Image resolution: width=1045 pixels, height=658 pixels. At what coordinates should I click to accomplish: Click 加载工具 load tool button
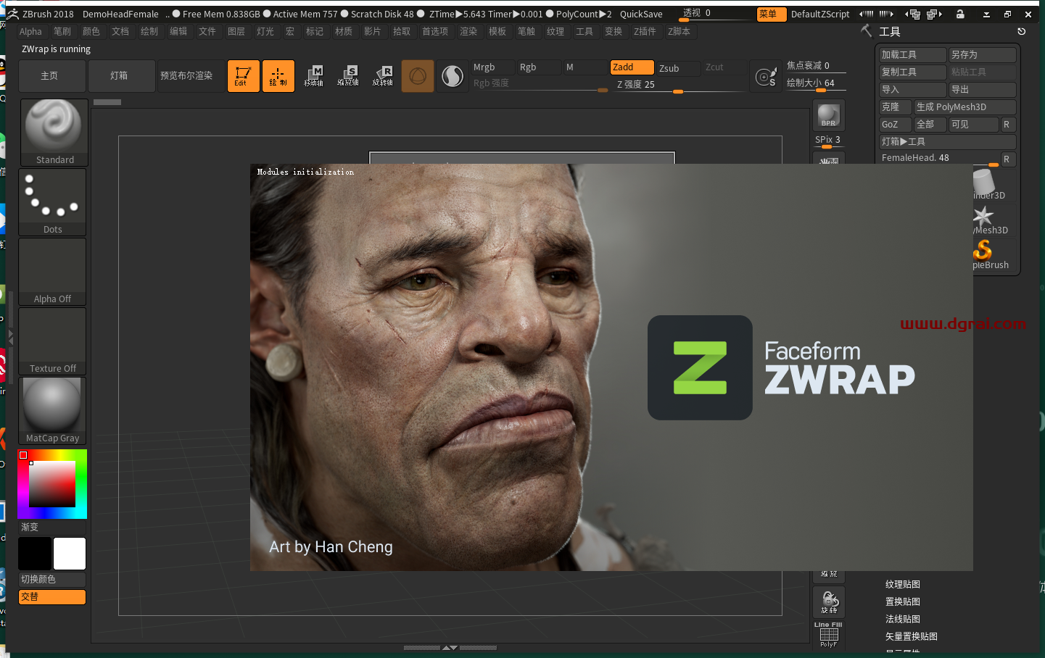[913, 54]
